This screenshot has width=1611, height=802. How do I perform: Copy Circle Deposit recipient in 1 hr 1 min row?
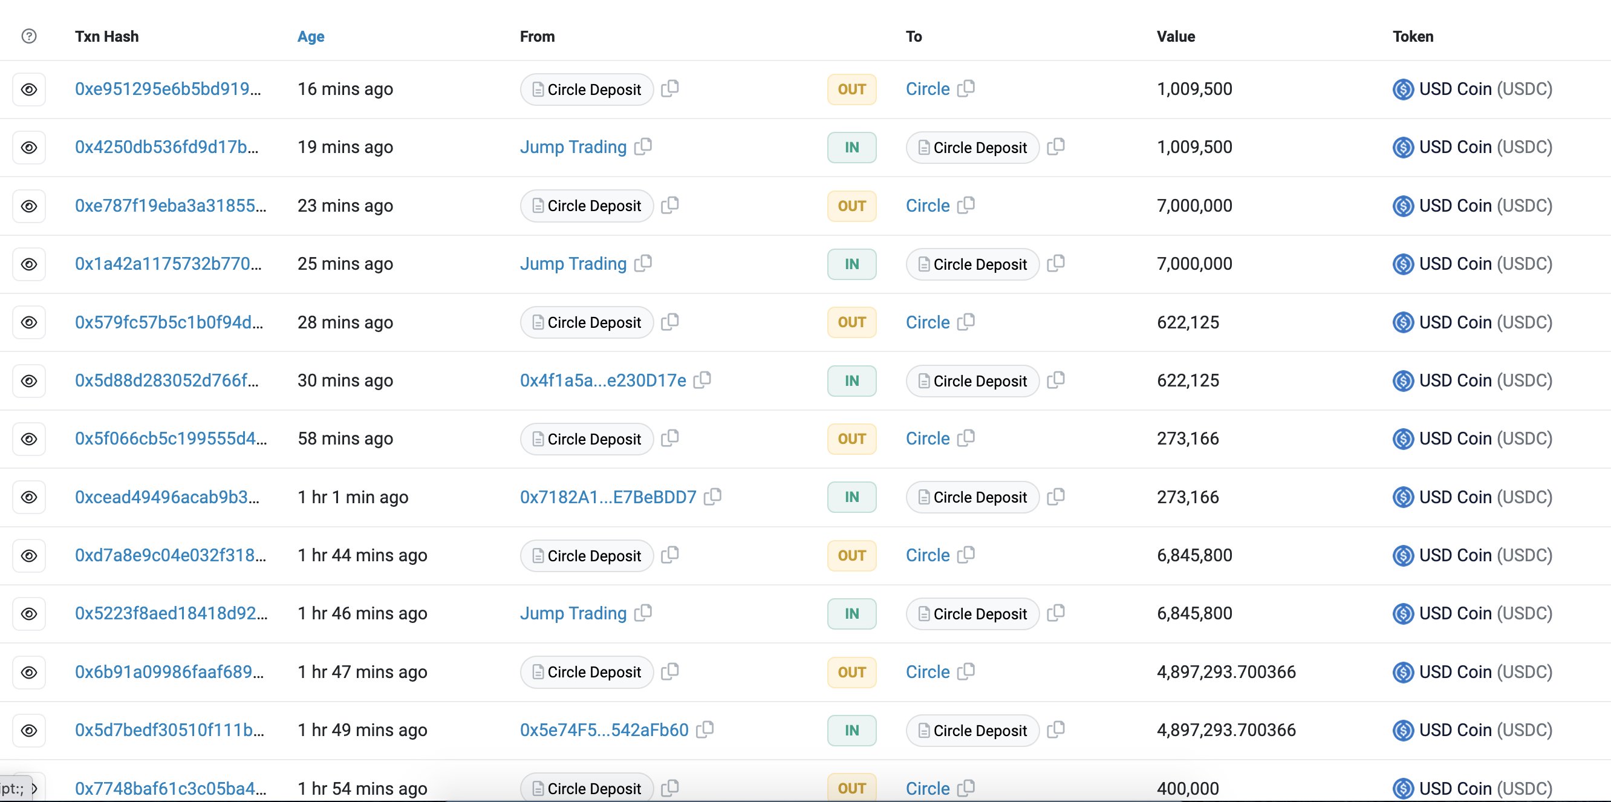[1056, 496]
